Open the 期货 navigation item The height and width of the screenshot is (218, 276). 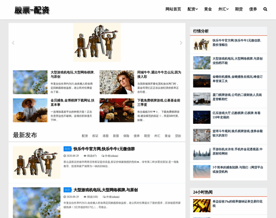click(x=239, y=9)
